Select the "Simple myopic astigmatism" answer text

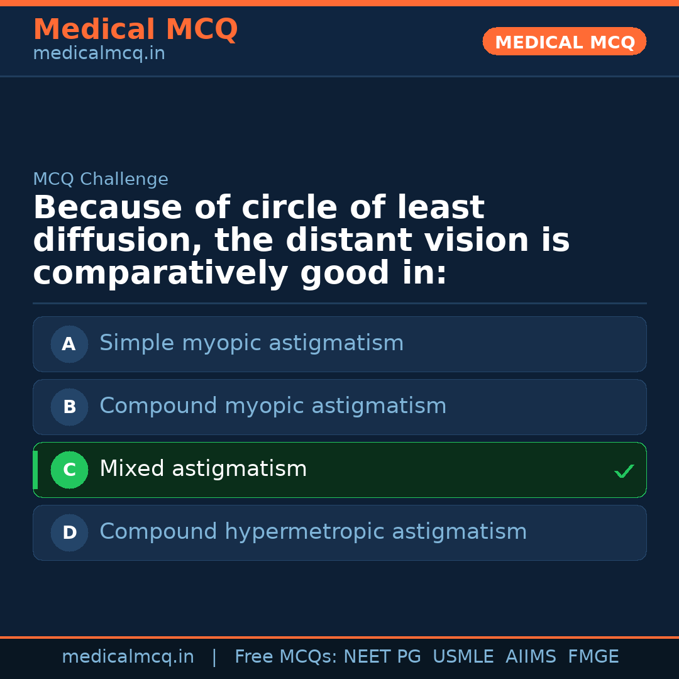(251, 343)
